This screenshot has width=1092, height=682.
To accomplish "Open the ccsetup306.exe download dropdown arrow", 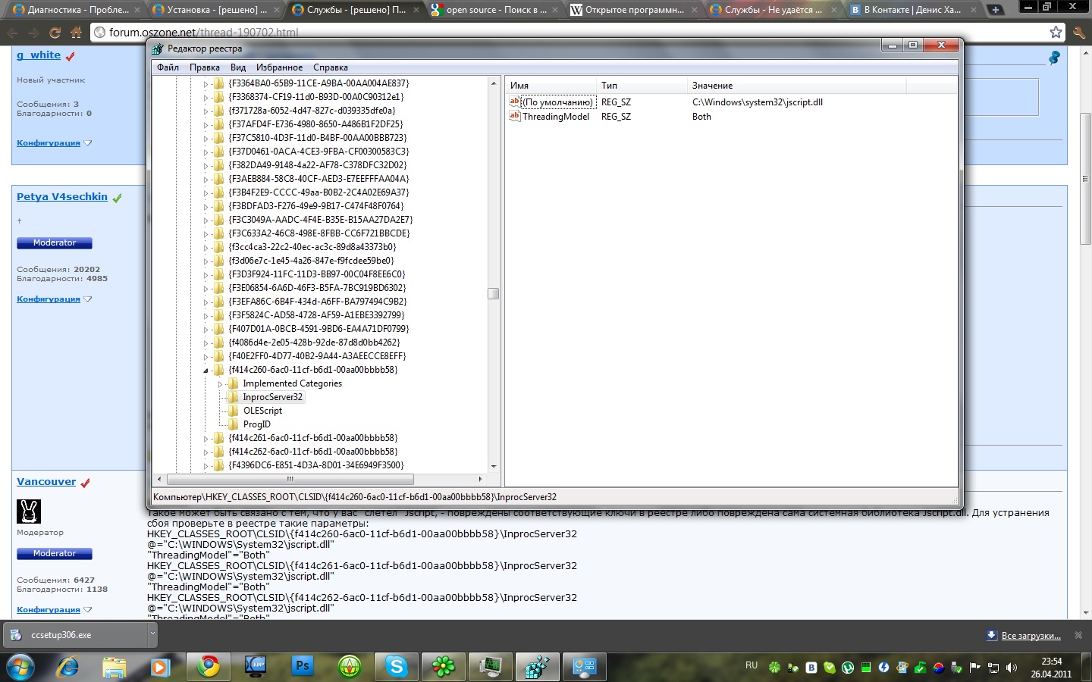I will pyautogui.click(x=152, y=634).
